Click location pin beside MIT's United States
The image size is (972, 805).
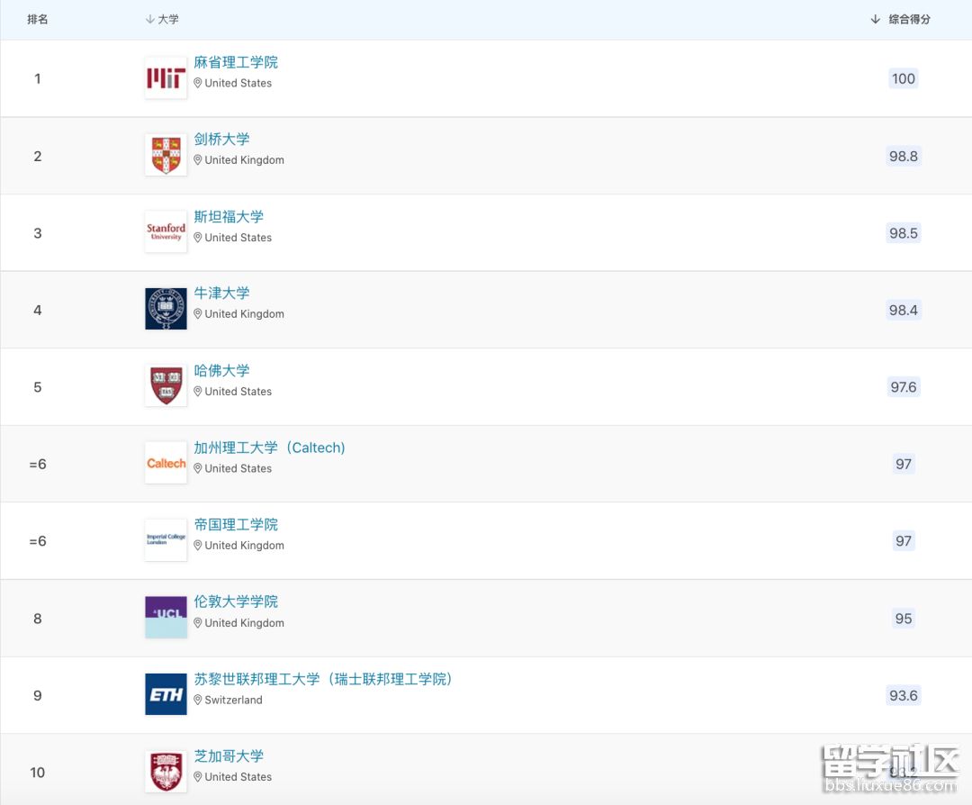(x=198, y=83)
